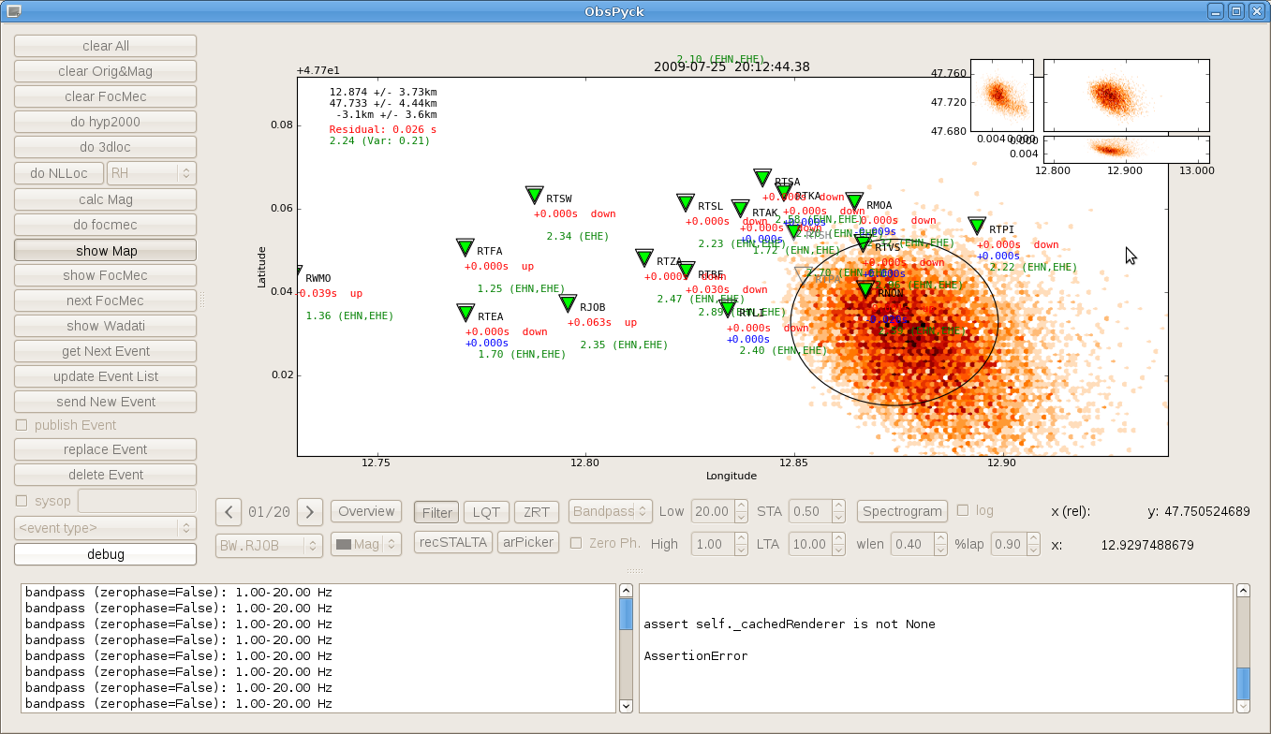Viewport: 1271px width, 734px height.
Task: Launch the arPicker automatic picker
Action: pyautogui.click(x=527, y=541)
